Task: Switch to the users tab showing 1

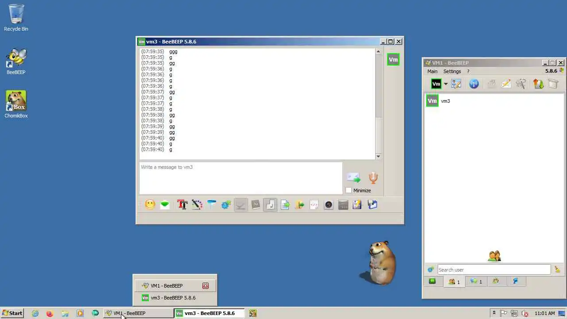Action: 454,282
